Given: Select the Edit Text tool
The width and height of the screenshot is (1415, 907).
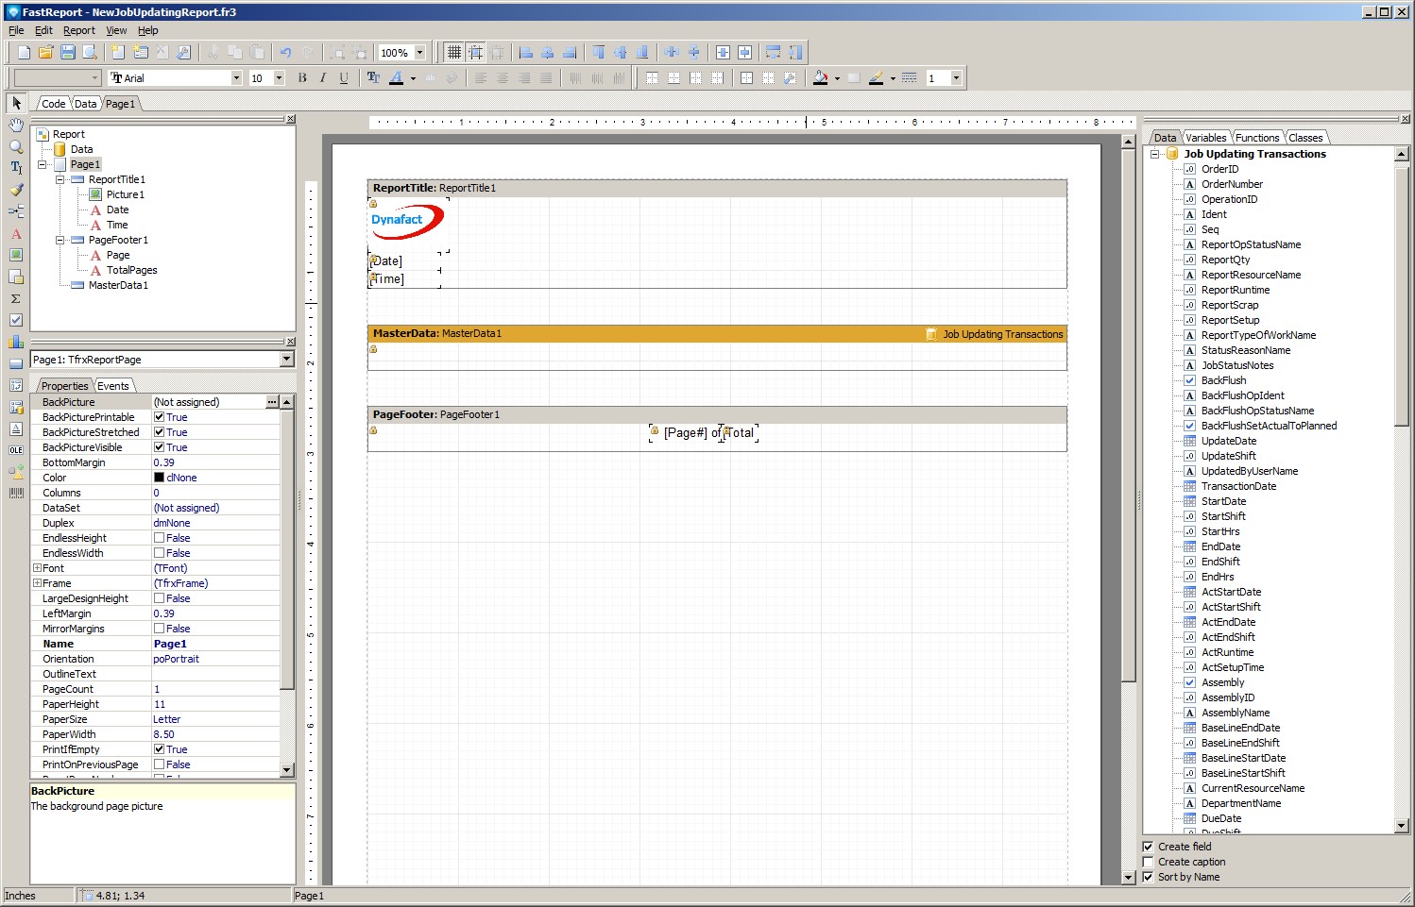Looking at the screenshot, I should coord(16,168).
